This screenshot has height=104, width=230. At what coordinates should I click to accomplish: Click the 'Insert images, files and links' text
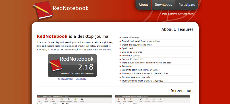point(137,45)
